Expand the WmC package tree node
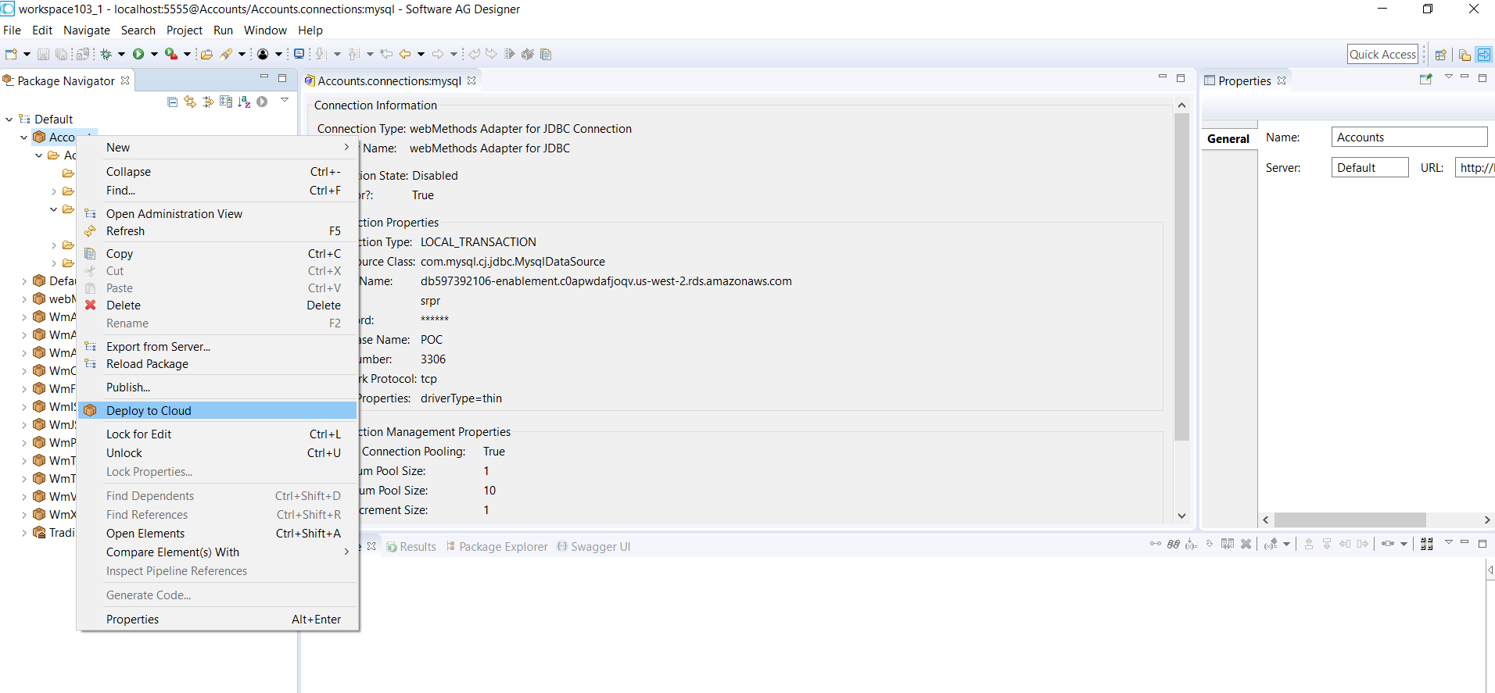 coord(24,371)
